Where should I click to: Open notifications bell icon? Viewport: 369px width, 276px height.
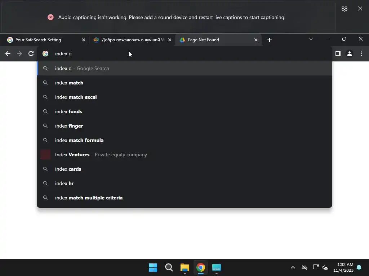359,267
